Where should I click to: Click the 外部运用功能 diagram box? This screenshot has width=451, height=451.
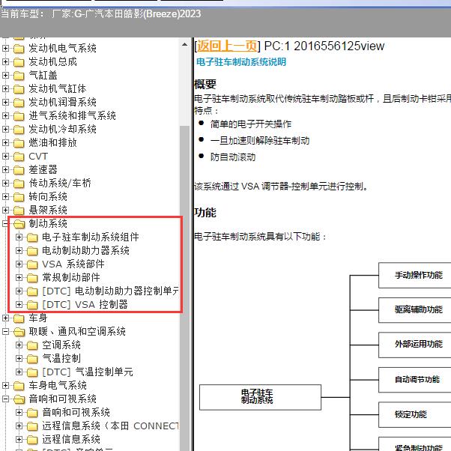[x=415, y=345]
